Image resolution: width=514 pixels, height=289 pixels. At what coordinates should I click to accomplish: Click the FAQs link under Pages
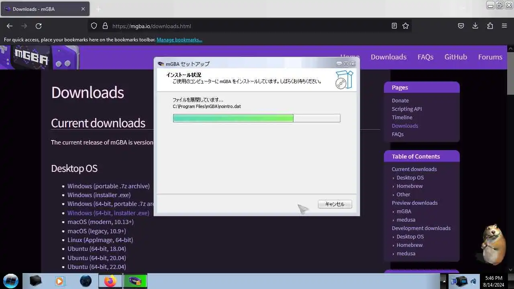click(x=398, y=134)
